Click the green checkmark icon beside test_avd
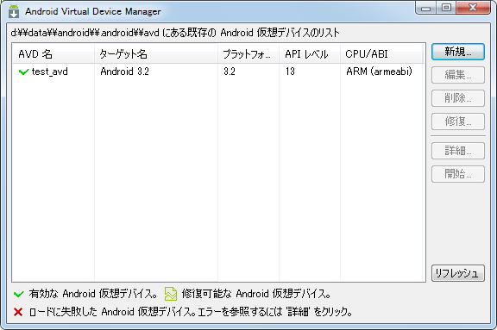The height and width of the screenshot is (330, 497). point(24,72)
